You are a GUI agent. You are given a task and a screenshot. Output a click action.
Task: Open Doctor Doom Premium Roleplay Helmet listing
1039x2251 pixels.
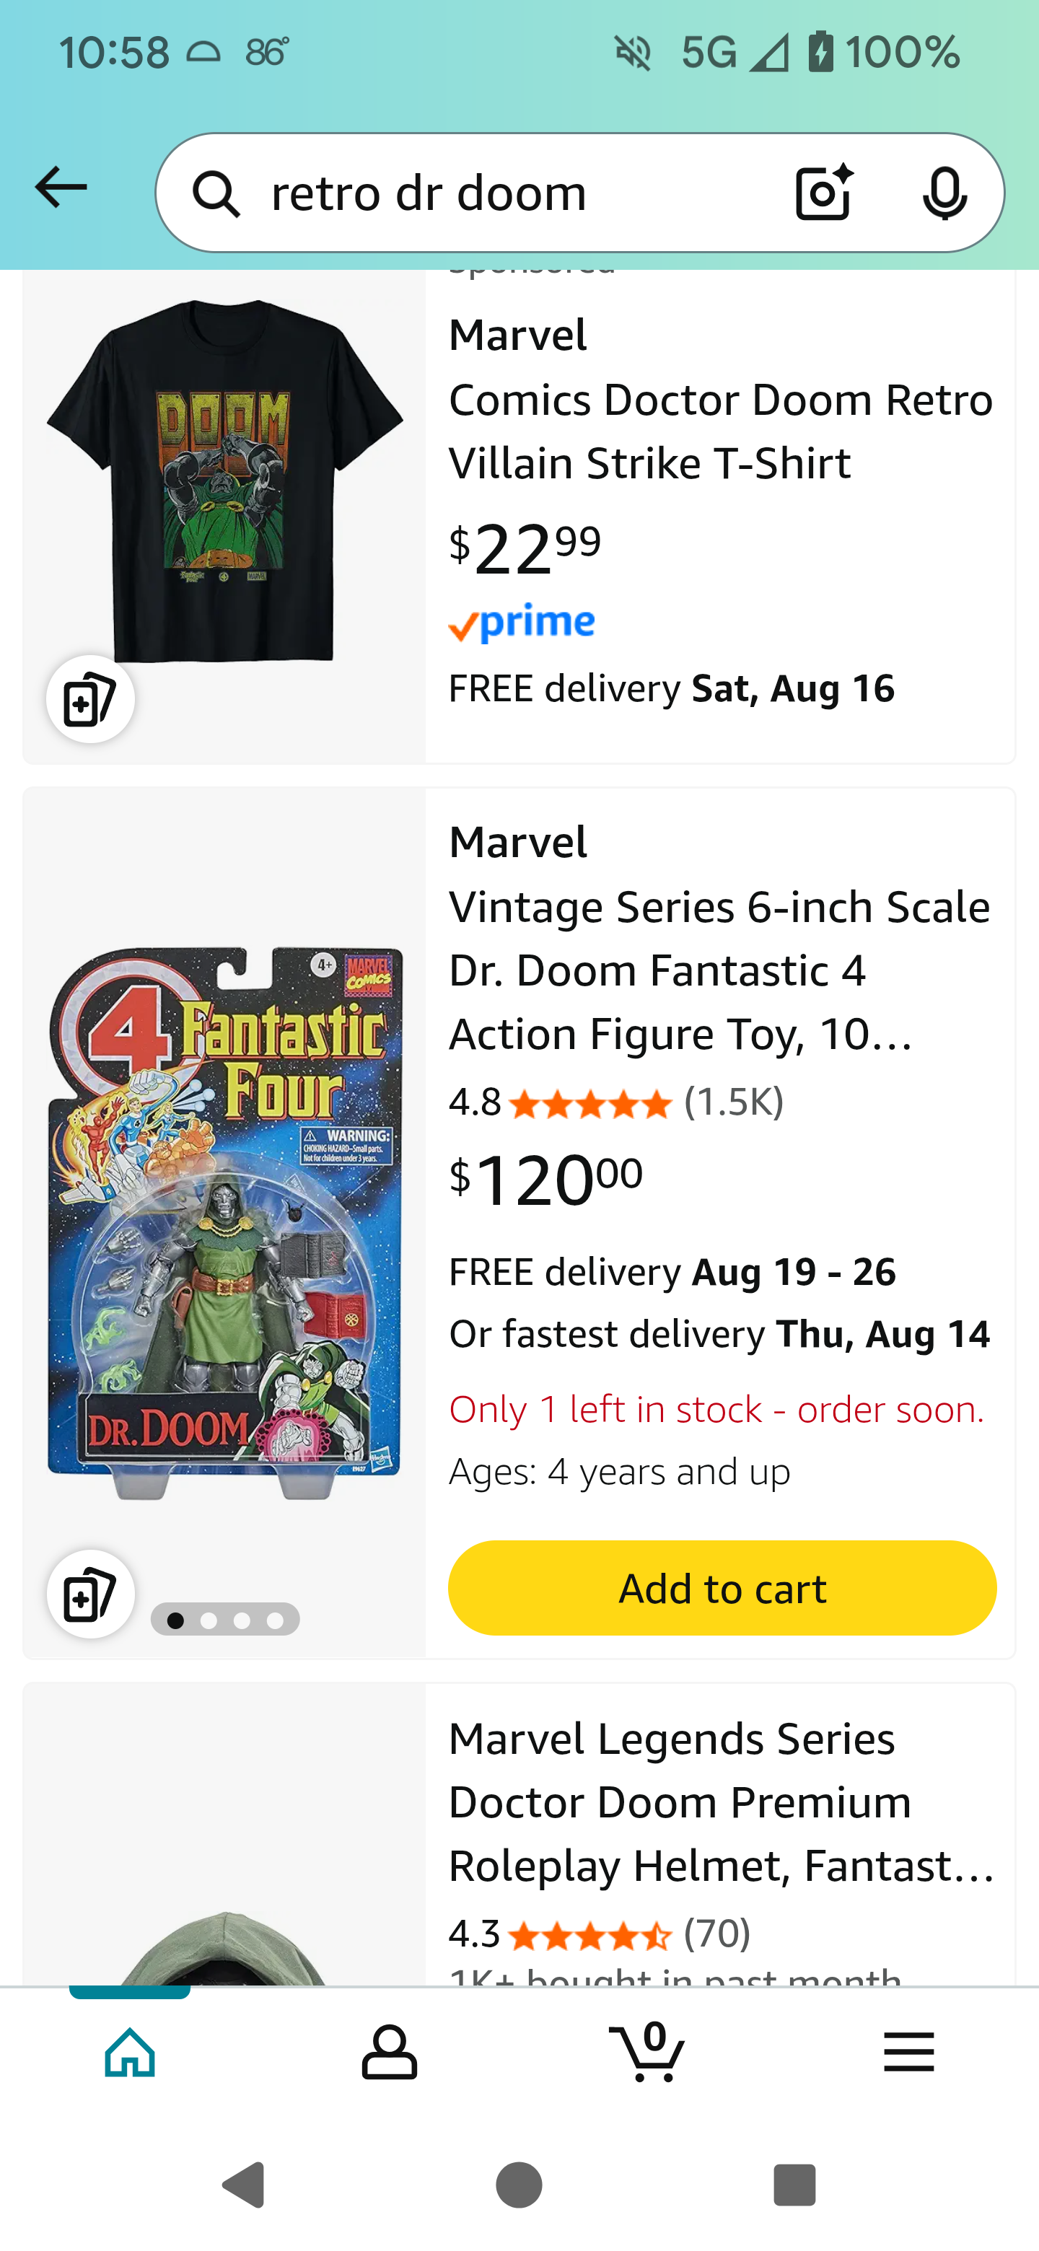[x=720, y=1802]
